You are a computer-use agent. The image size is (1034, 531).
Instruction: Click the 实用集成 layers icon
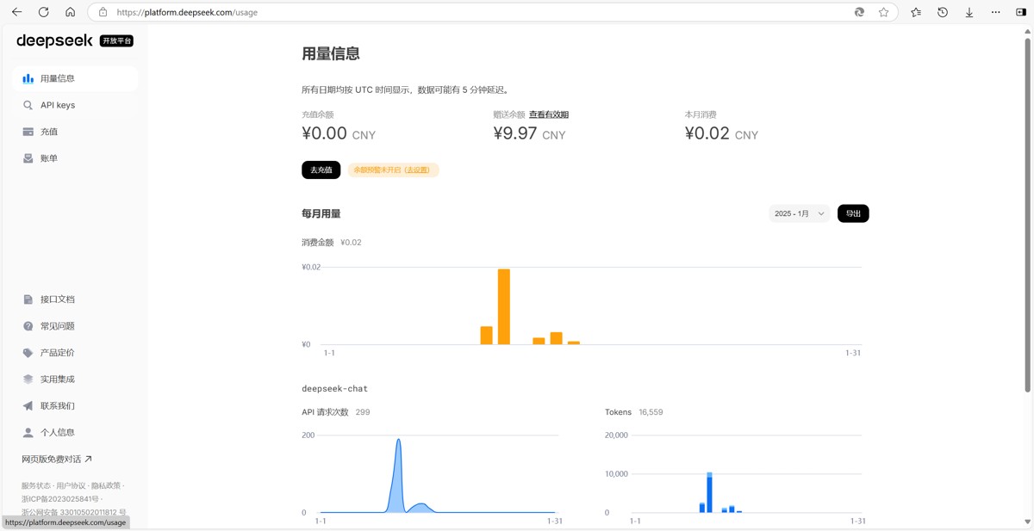coord(28,380)
